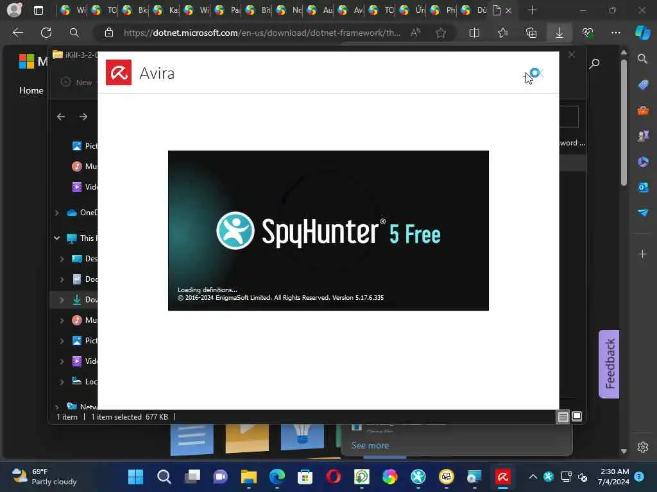Switch to the Ph browser tab

pyautogui.click(x=444, y=10)
